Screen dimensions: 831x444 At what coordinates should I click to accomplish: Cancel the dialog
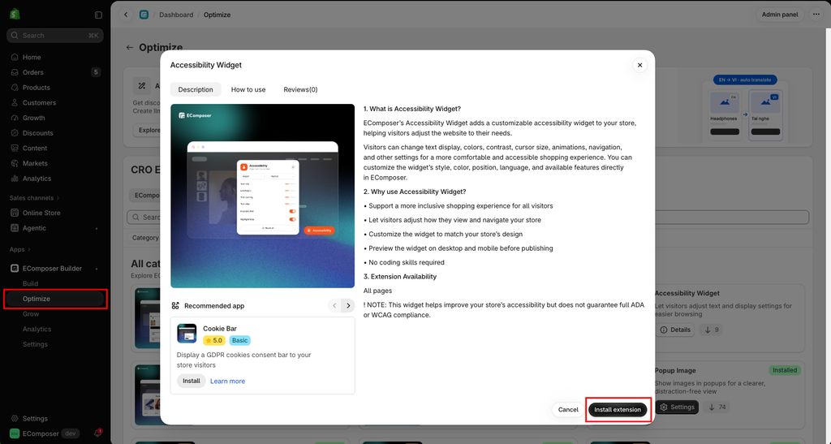pyautogui.click(x=568, y=410)
